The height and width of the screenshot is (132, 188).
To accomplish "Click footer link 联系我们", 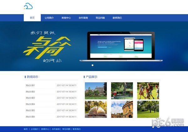I will point(77,129).
